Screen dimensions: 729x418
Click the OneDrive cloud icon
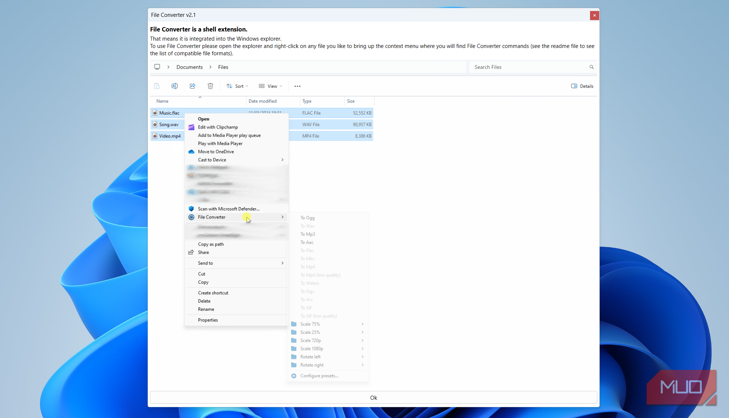click(x=191, y=152)
